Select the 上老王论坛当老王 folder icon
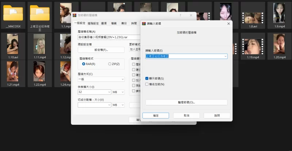The height and width of the screenshot is (151, 292). [39, 13]
